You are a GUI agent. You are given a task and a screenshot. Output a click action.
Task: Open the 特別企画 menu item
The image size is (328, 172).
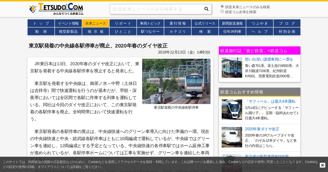tap(287, 31)
